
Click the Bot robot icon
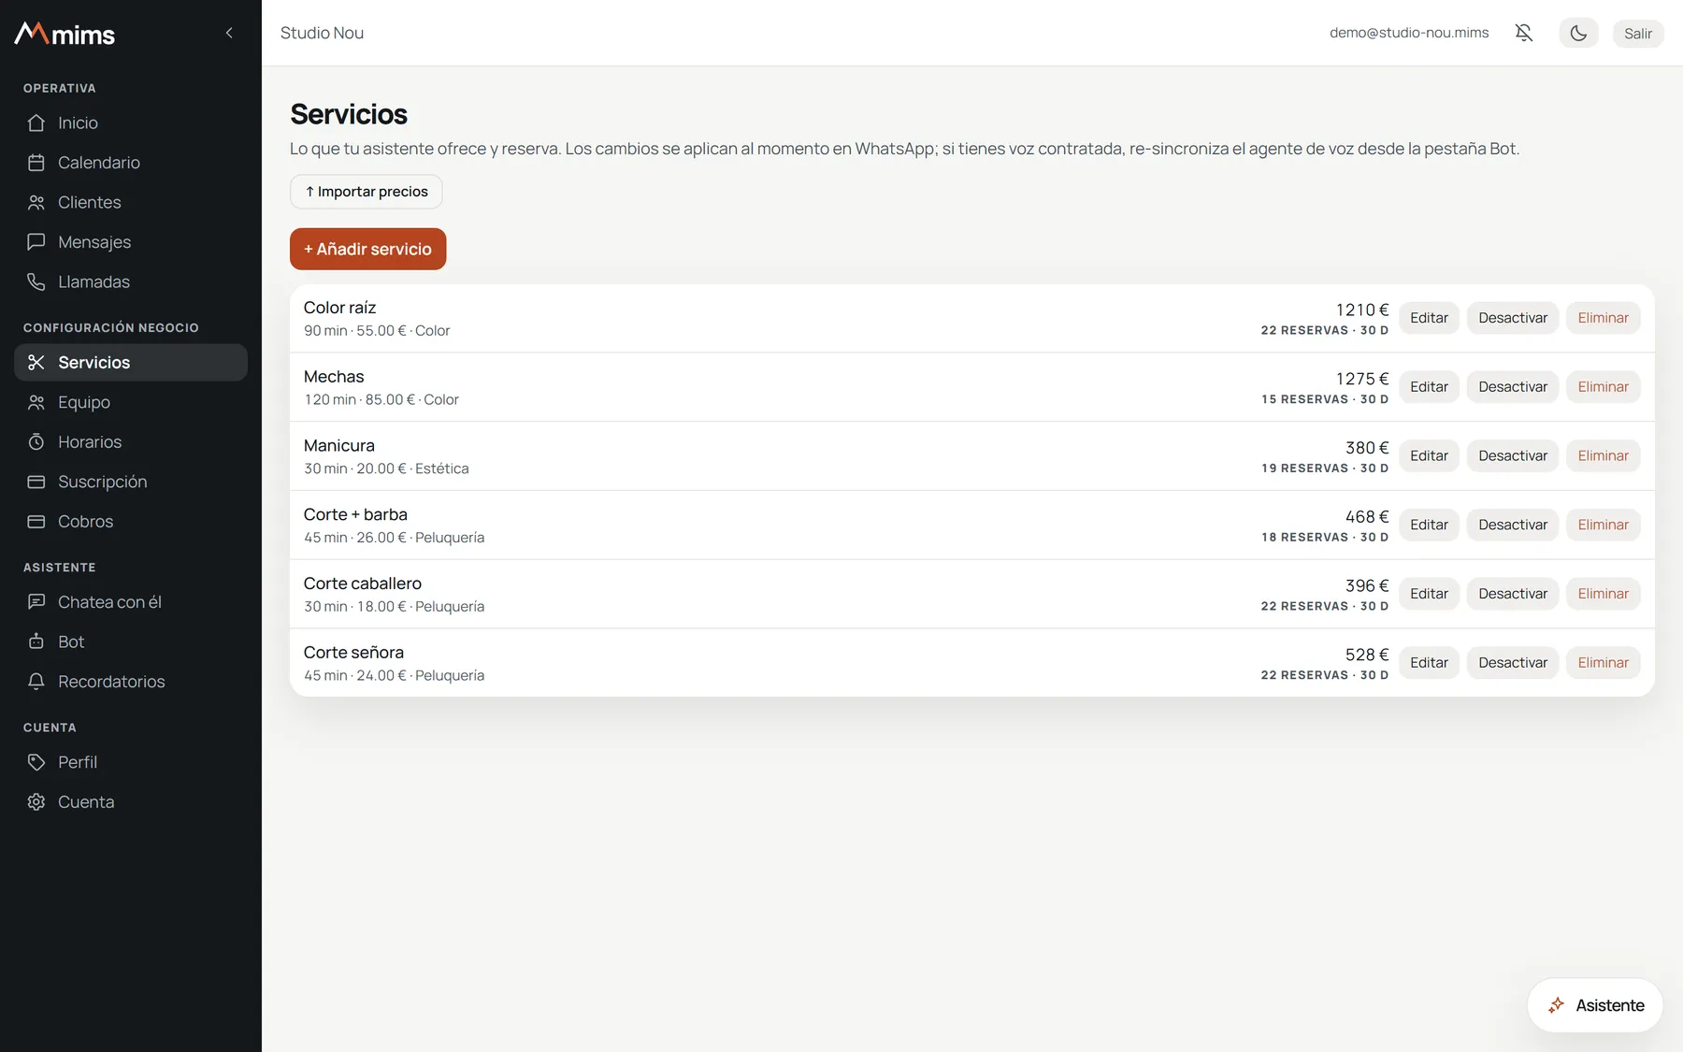click(36, 641)
